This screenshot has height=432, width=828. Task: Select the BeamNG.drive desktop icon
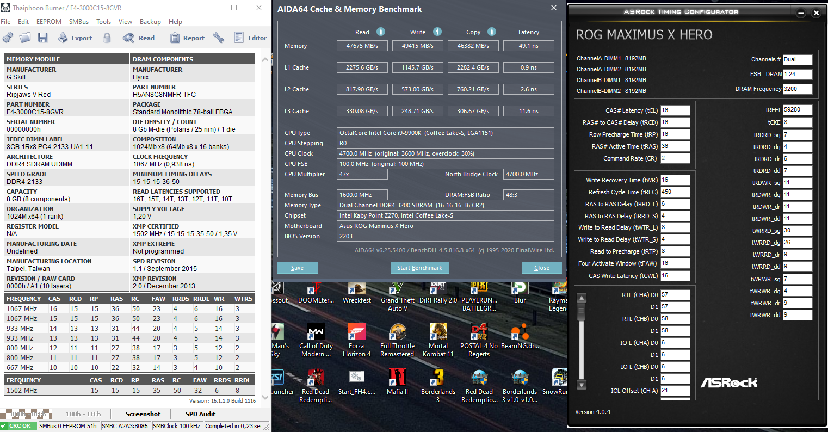click(520, 336)
